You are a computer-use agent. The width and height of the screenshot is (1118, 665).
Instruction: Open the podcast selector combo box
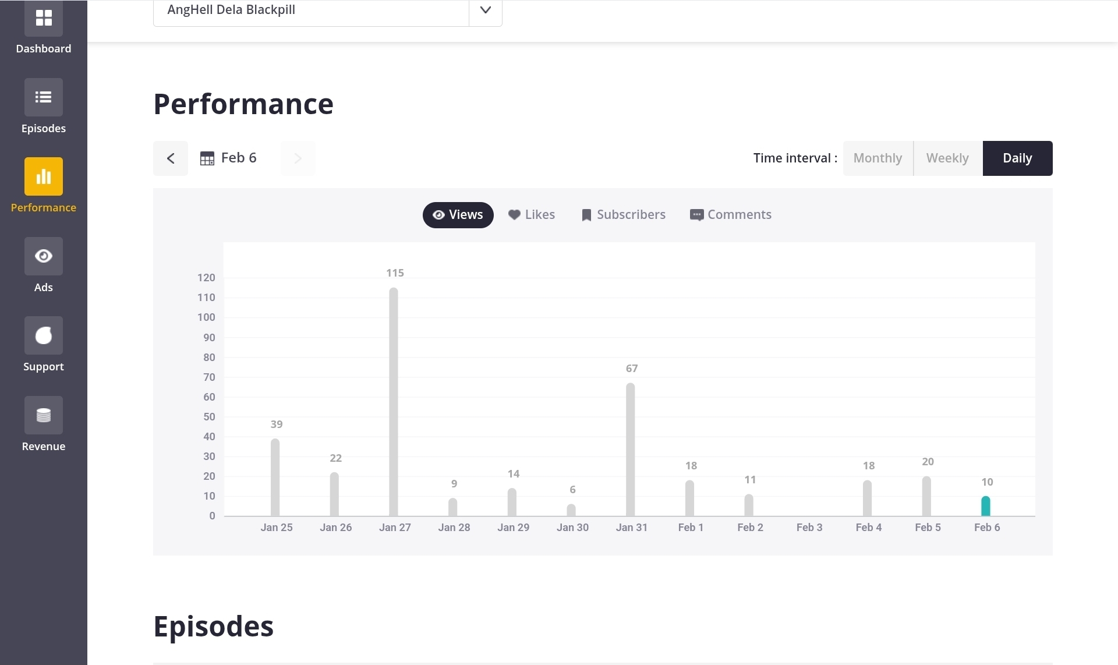tap(310, 10)
